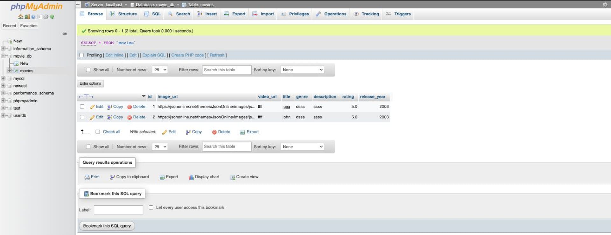
Task: Open the gear settings icon under the logo
Action: click(x=46, y=17)
